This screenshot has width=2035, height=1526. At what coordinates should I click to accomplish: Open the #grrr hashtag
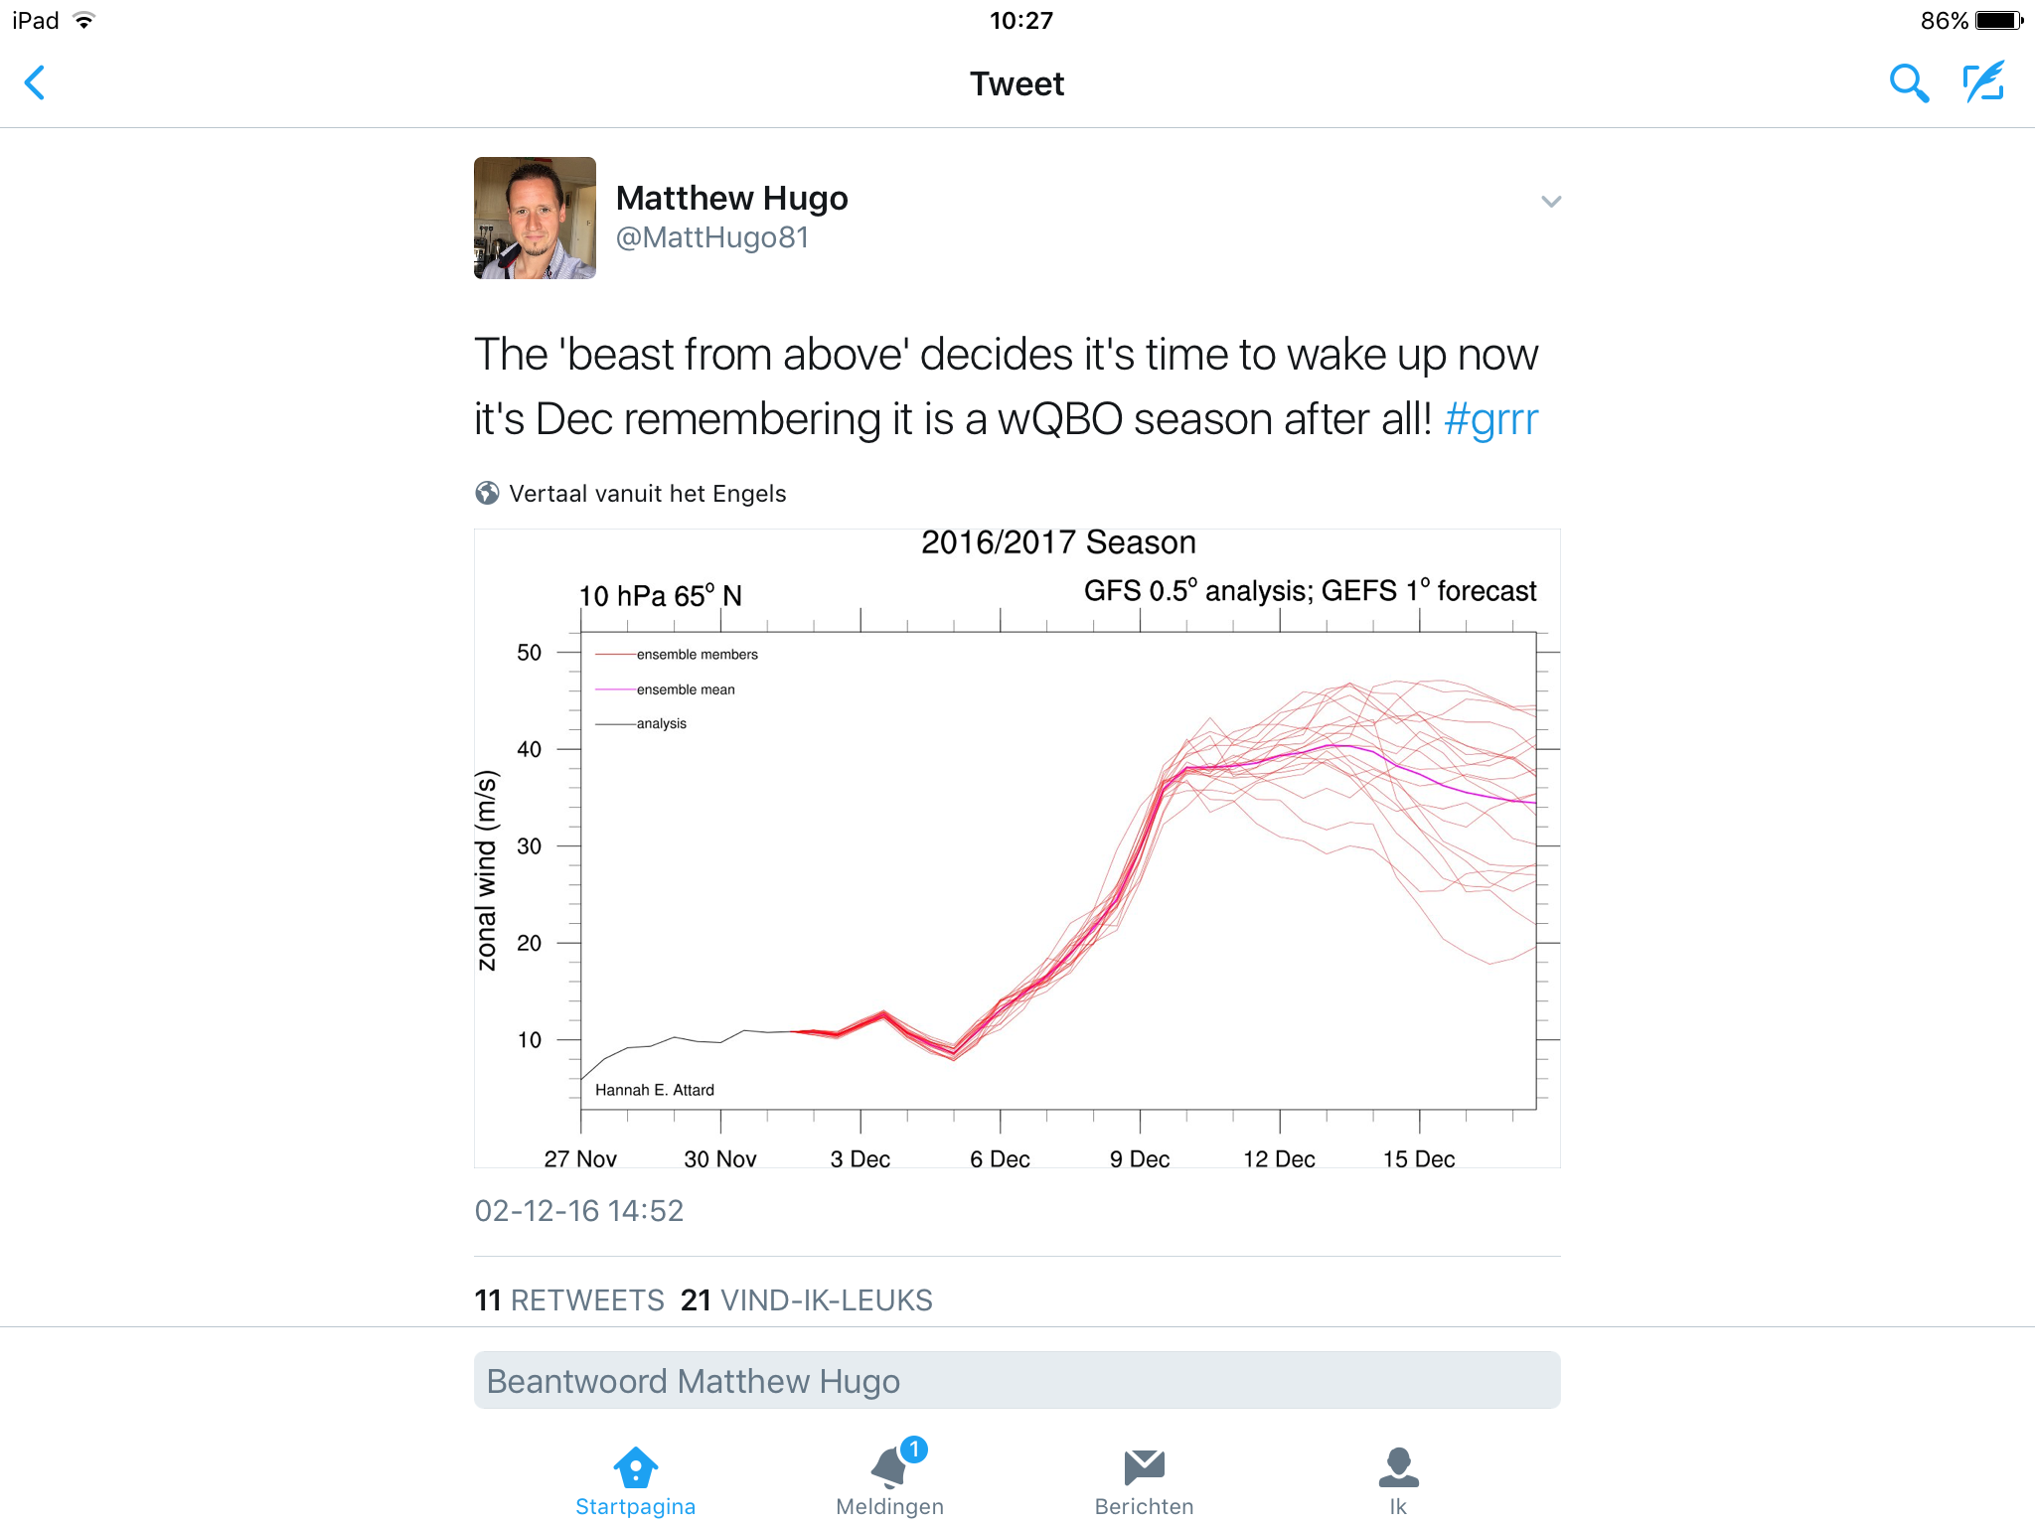point(1490,419)
